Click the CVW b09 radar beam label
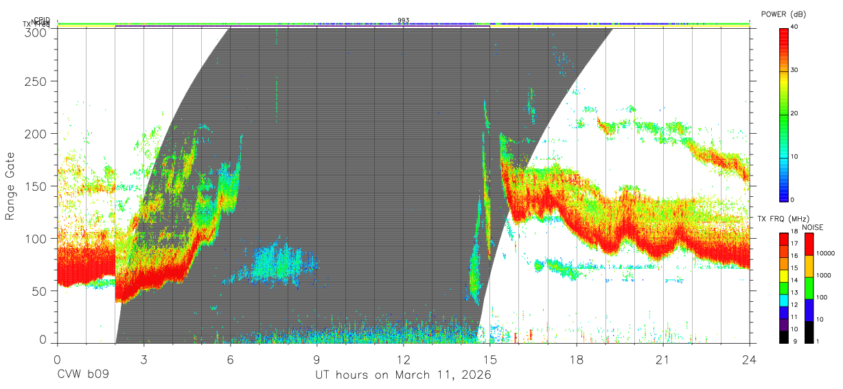 click(82, 375)
